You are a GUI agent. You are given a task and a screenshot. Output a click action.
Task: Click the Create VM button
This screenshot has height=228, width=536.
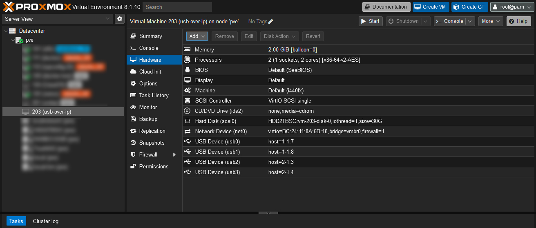(431, 7)
